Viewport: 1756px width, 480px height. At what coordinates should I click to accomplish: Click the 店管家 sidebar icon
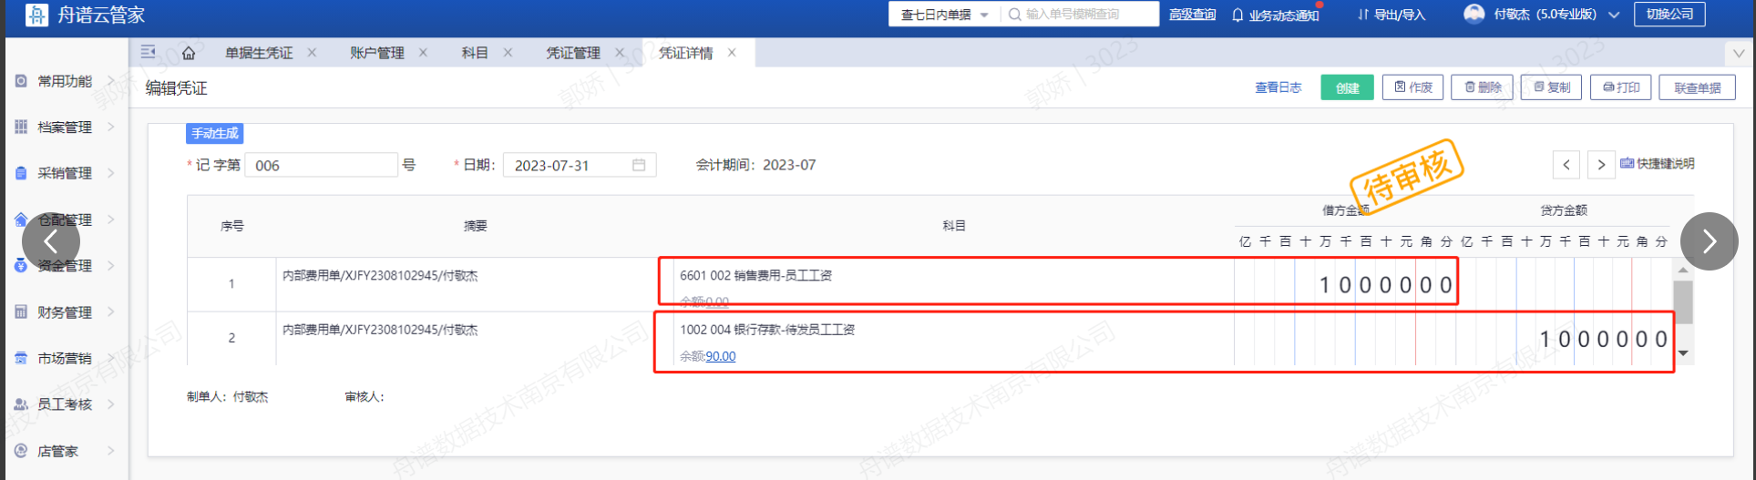coord(21,450)
